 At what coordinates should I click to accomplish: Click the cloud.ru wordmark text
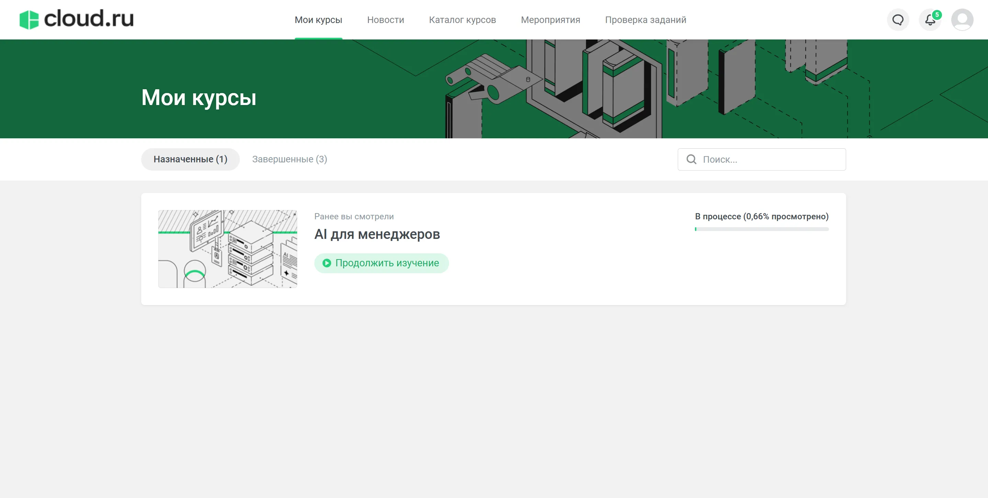pos(89,19)
